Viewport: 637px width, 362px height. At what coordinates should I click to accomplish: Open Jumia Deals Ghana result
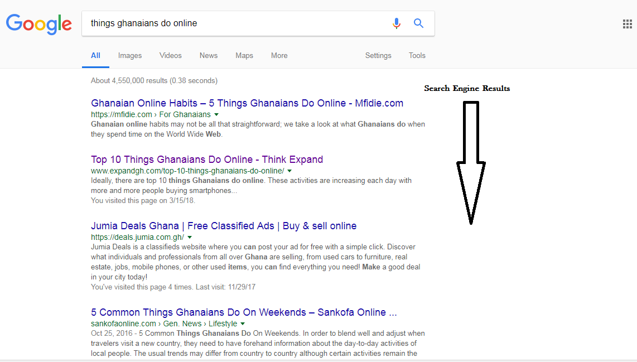click(x=224, y=226)
